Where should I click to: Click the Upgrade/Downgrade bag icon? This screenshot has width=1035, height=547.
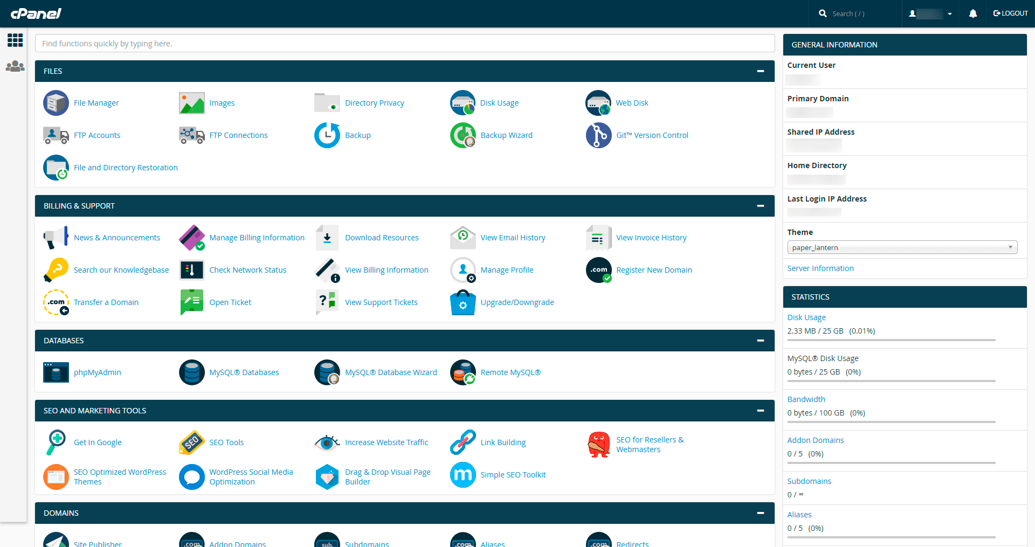[x=463, y=302]
